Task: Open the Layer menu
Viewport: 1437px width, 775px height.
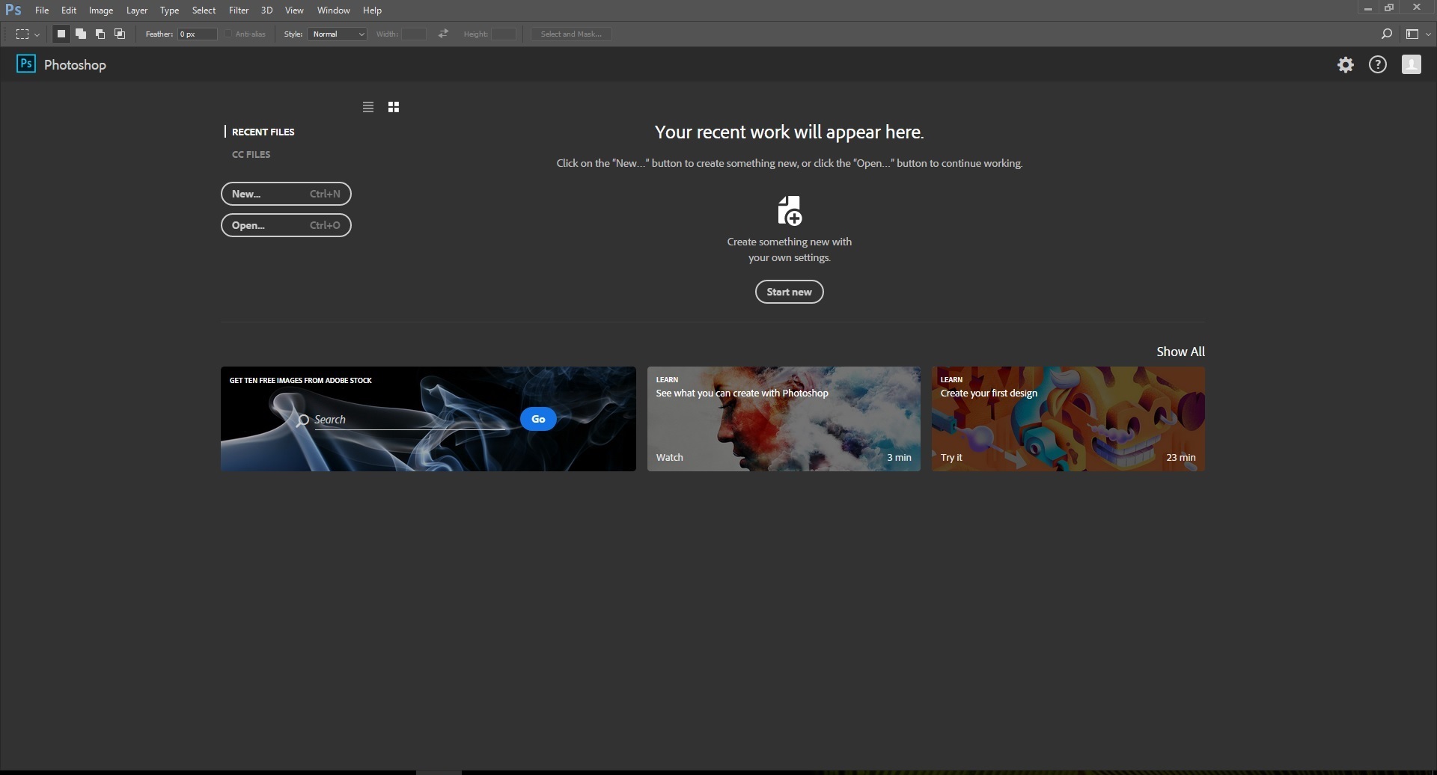Action: click(137, 10)
